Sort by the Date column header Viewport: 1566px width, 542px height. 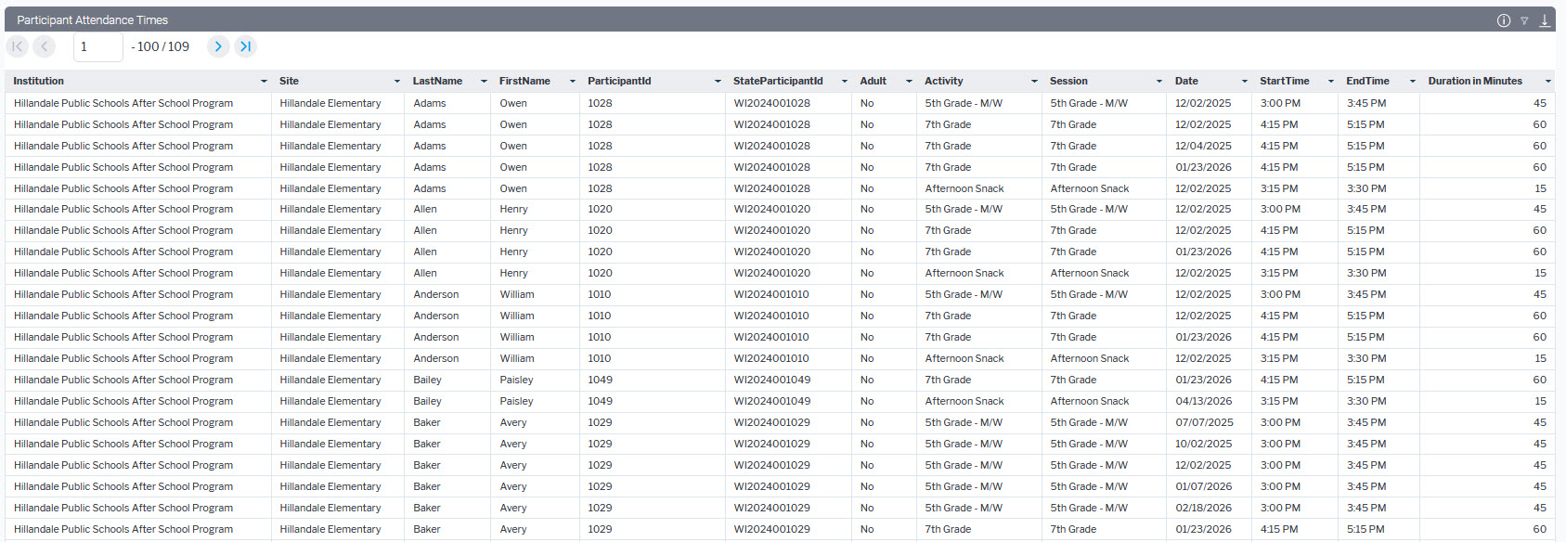pos(1186,81)
